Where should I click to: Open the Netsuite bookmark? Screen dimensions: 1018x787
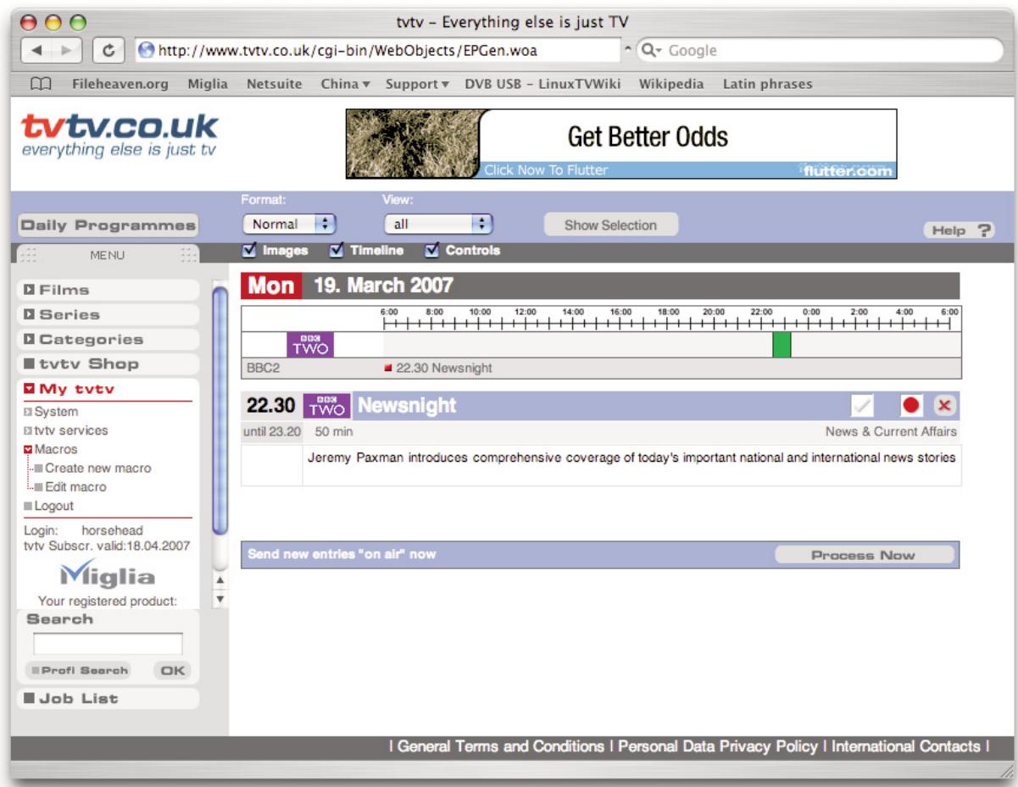click(274, 84)
